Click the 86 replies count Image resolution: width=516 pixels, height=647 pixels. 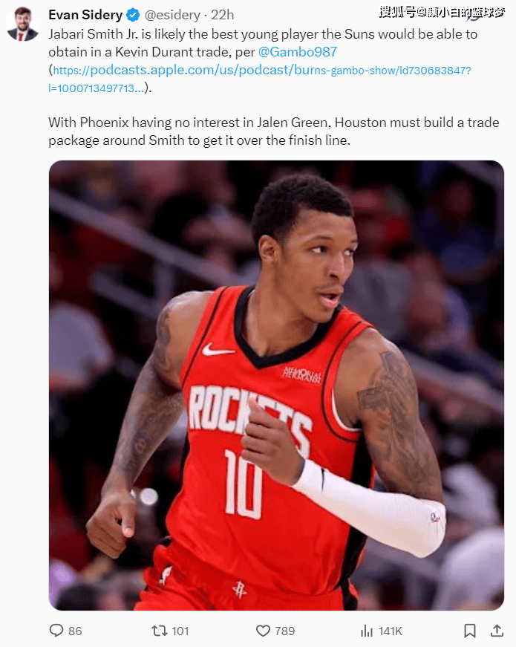pyautogui.click(x=75, y=631)
